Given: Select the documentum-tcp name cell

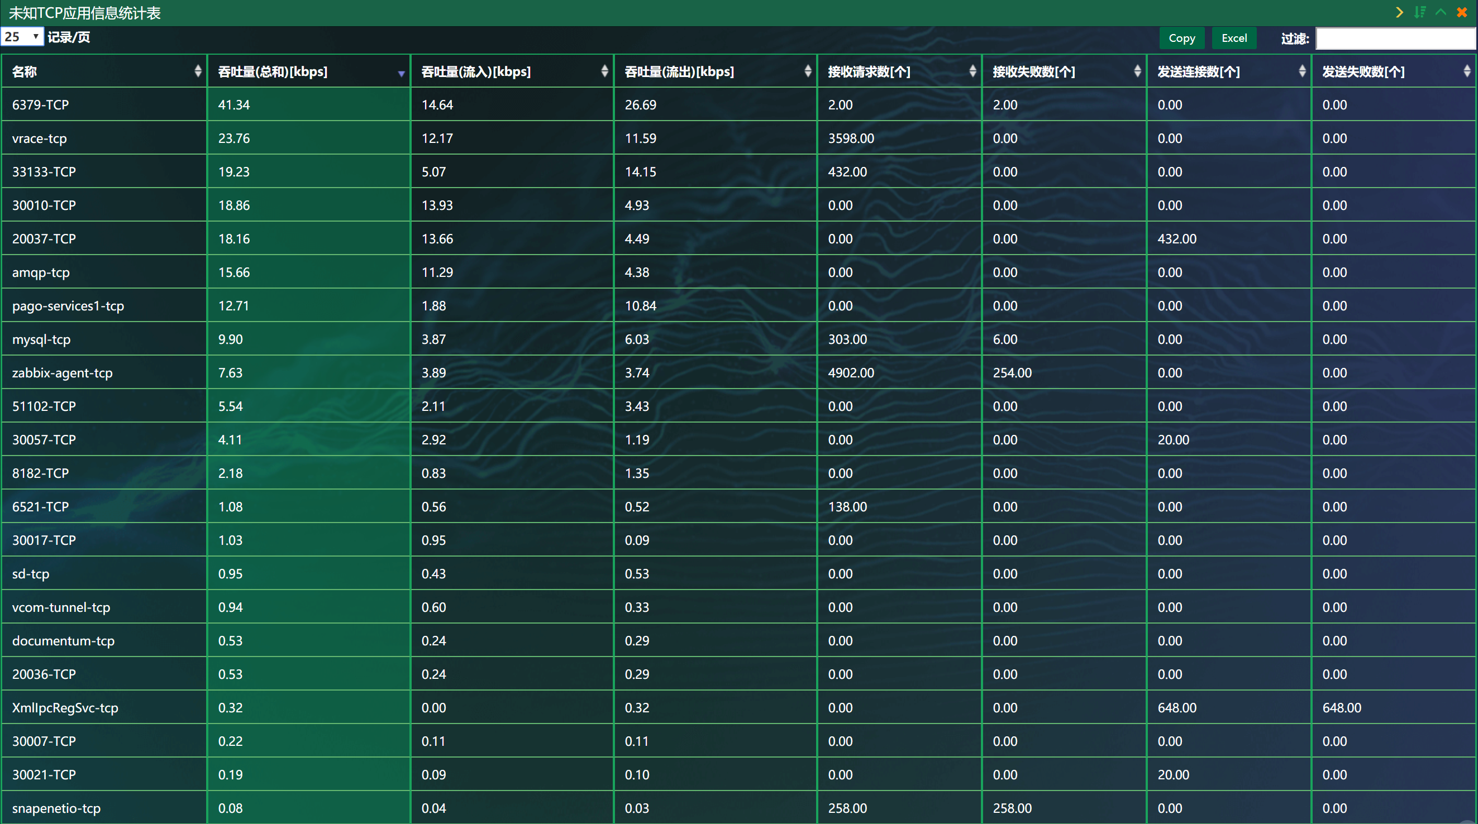Looking at the screenshot, I should 104,640.
